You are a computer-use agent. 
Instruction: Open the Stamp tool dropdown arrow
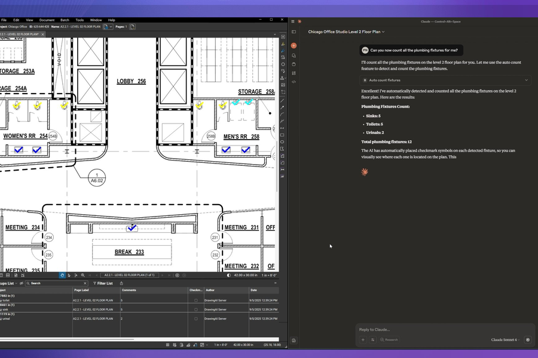click(x=286, y=78)
